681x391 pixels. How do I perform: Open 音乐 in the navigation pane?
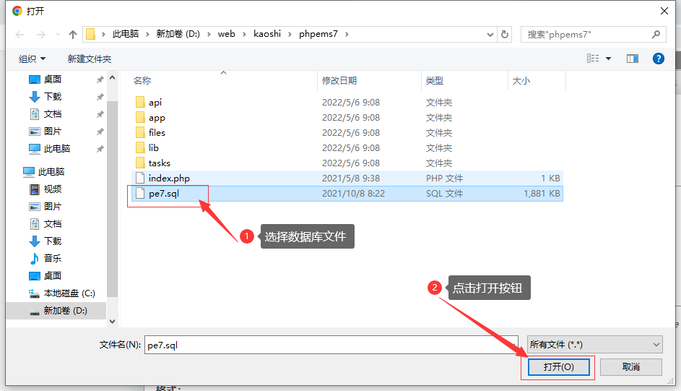point(53,259)
